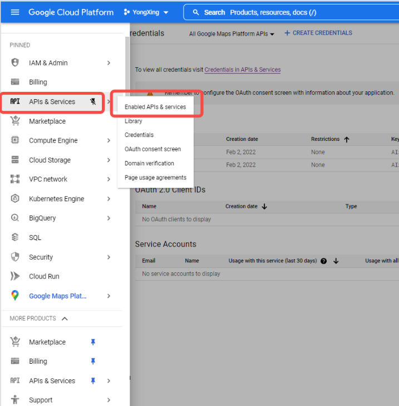Sort by Restrictions up arrow
Image resolution: width=399 pixels, height=406 pixels.
click(x=347, y=140)
